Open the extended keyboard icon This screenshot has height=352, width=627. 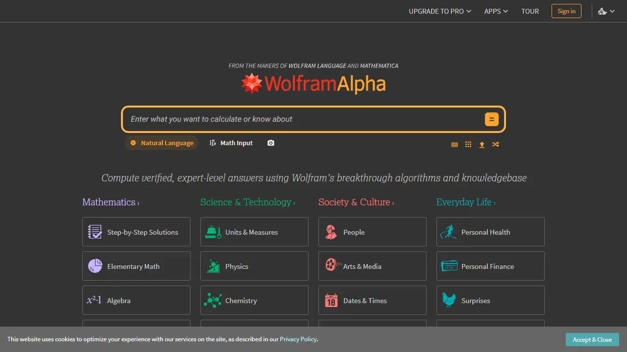pos(455,145)
